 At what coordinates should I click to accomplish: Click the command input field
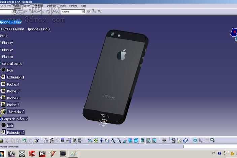210,146
